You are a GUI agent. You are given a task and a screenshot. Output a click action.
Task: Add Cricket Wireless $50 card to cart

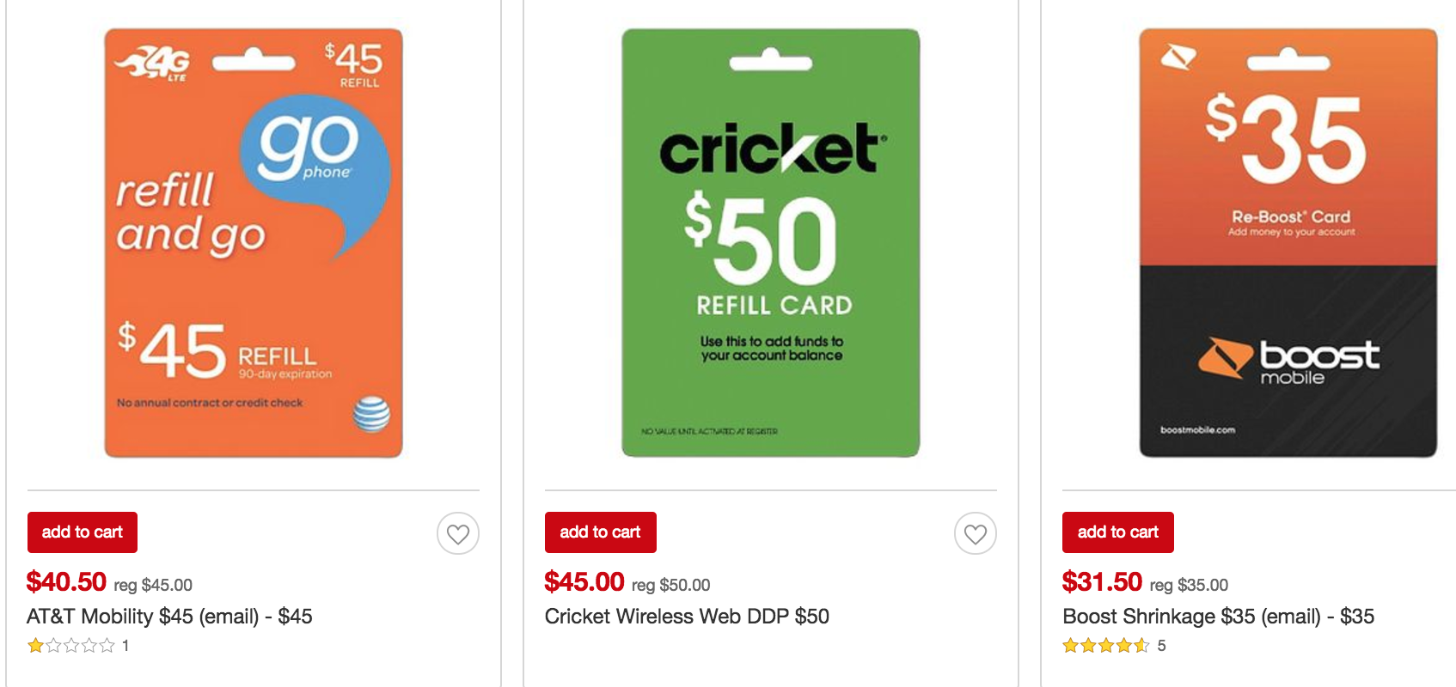coord(600,532)
